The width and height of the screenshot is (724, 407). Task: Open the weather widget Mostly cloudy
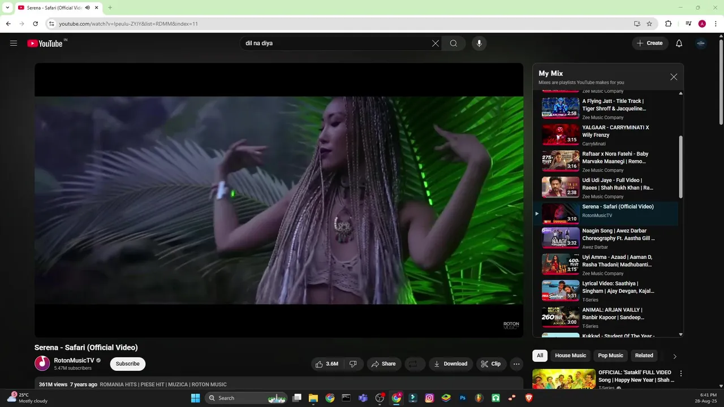pyautogui.click(x=27, y=398)
